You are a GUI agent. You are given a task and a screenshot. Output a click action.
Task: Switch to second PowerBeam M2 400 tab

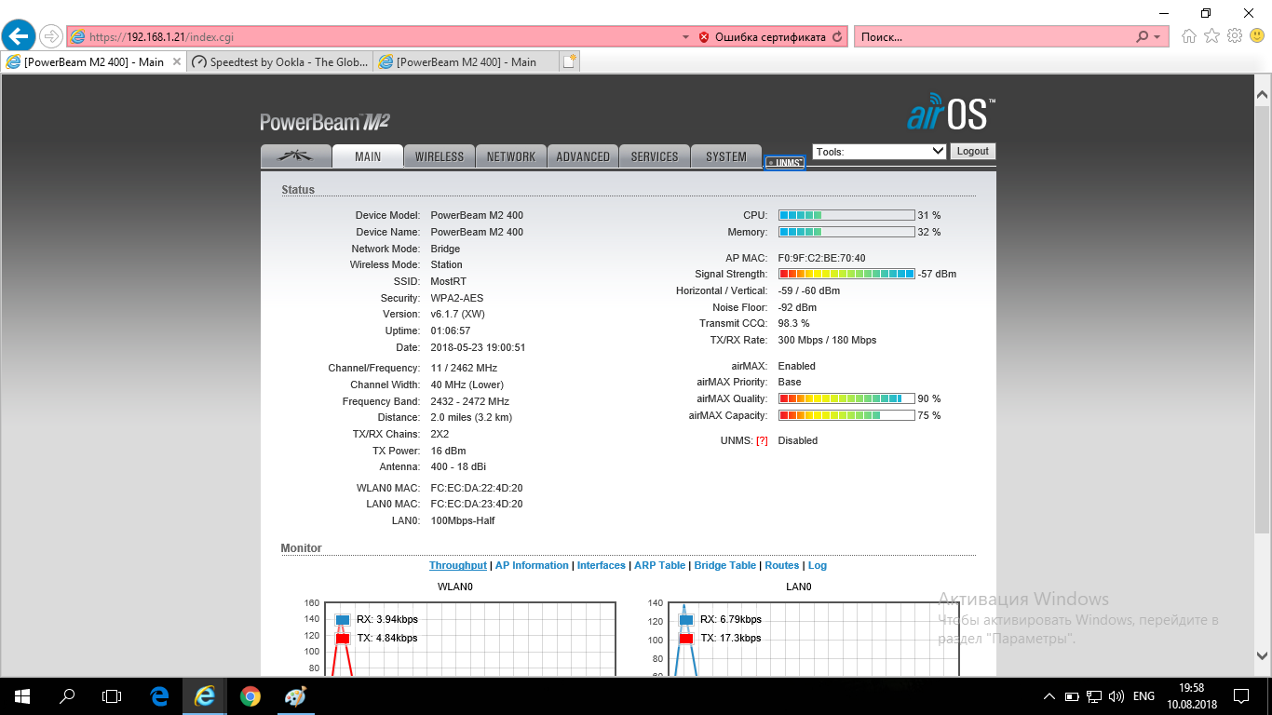[x=466, y=61]
